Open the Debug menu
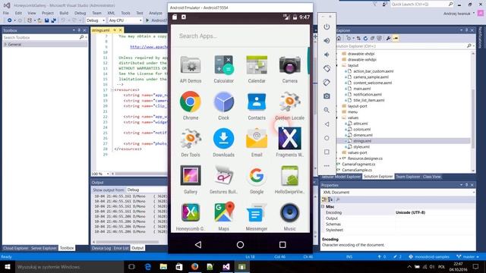 coord(80,13)
